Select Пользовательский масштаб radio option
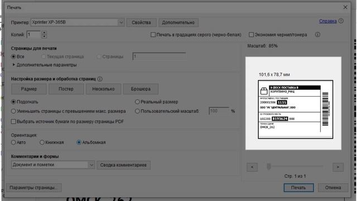 click(x=137, y=111)
